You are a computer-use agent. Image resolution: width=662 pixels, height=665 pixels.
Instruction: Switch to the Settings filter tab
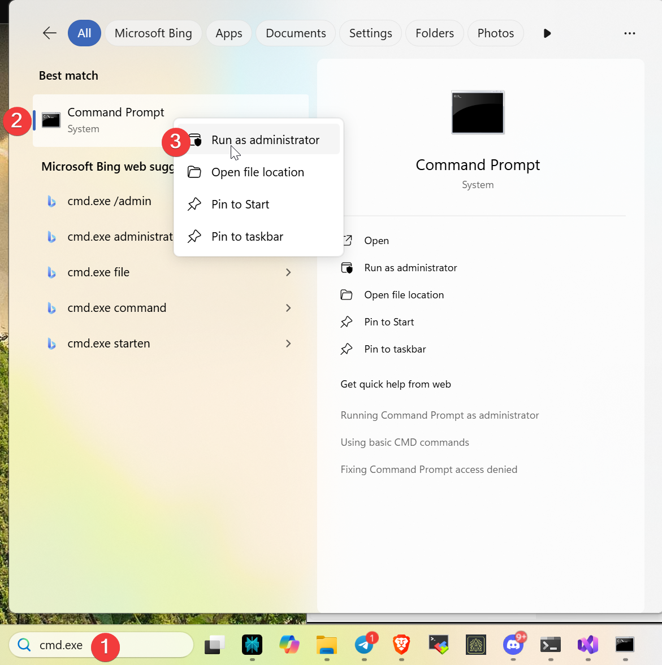pos(370,33)
